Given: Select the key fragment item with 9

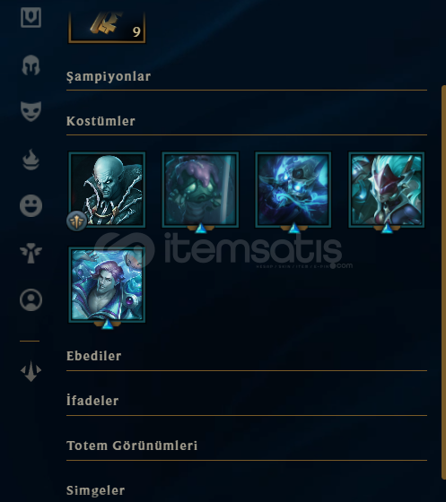Looking at the screenshot, I should pyautogui.click(x=107, y=27).
